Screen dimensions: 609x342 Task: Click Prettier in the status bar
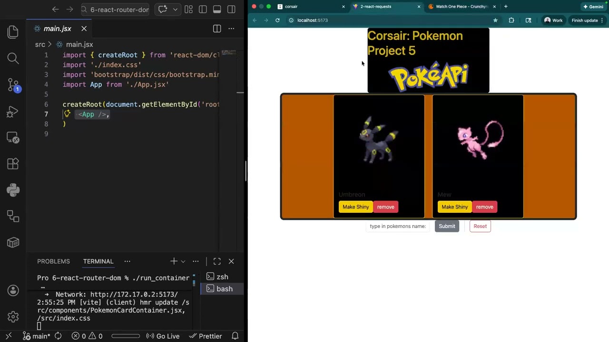pyautogui.click(x=206, y=336)
